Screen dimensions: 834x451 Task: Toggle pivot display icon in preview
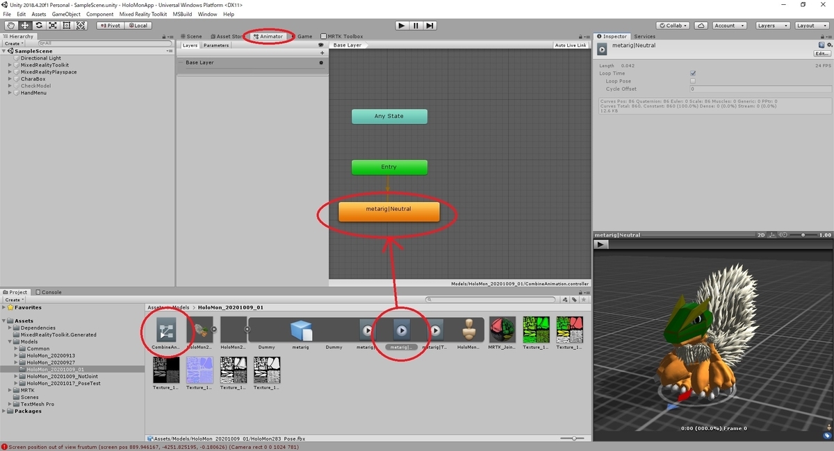(x=771, y=235)
